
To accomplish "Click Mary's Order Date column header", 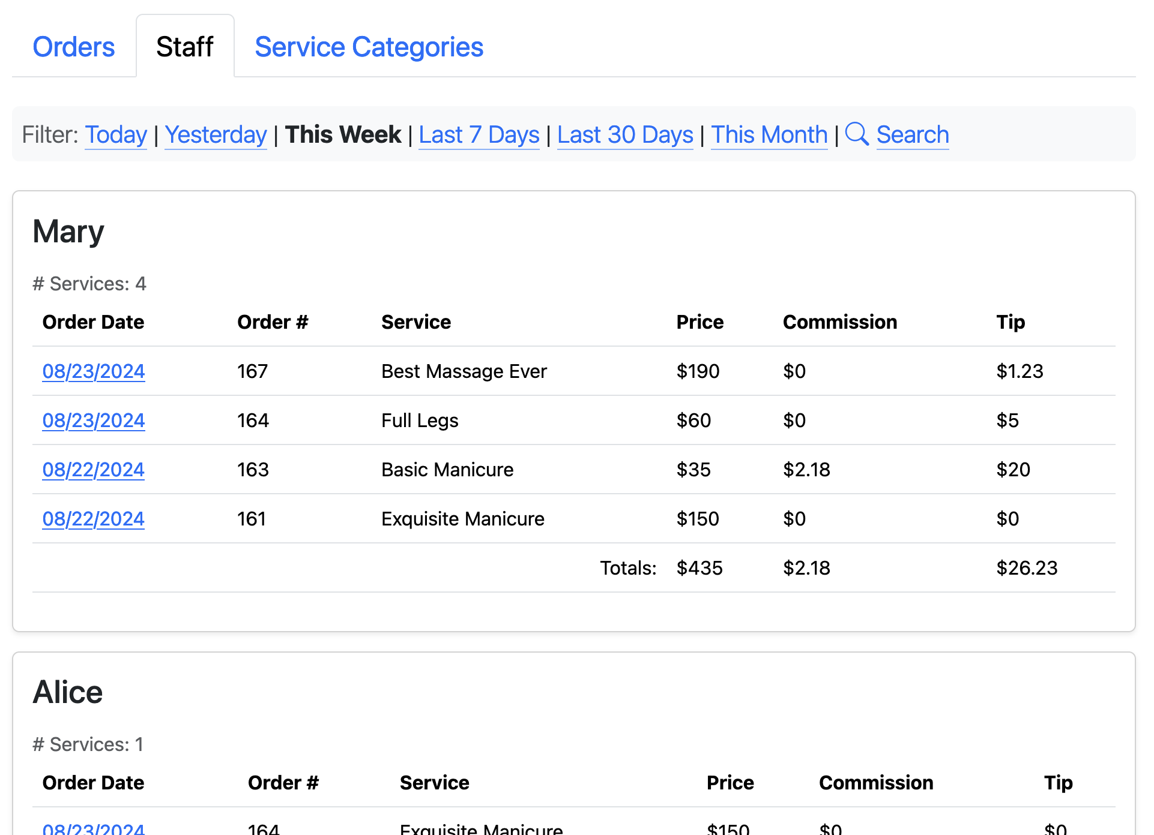I will point(94,322).
